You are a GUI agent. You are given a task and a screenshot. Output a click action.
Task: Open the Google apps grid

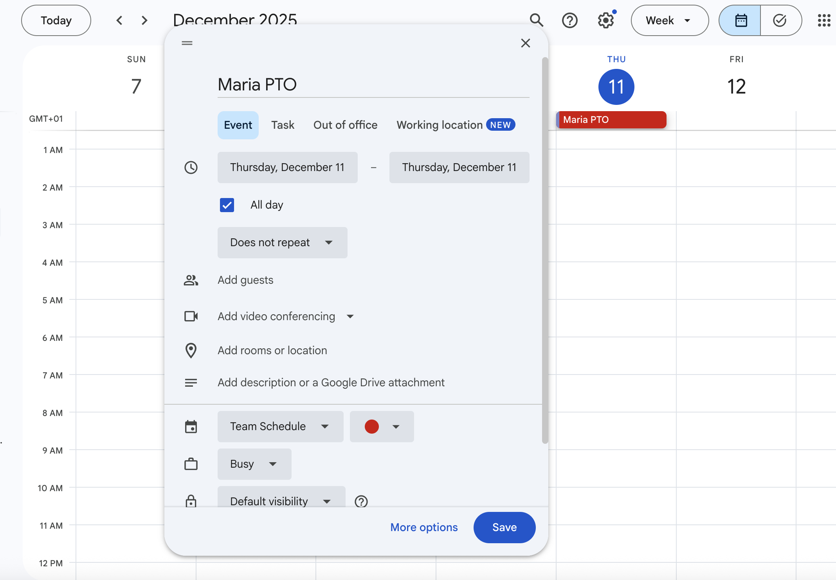coord(824,20)
